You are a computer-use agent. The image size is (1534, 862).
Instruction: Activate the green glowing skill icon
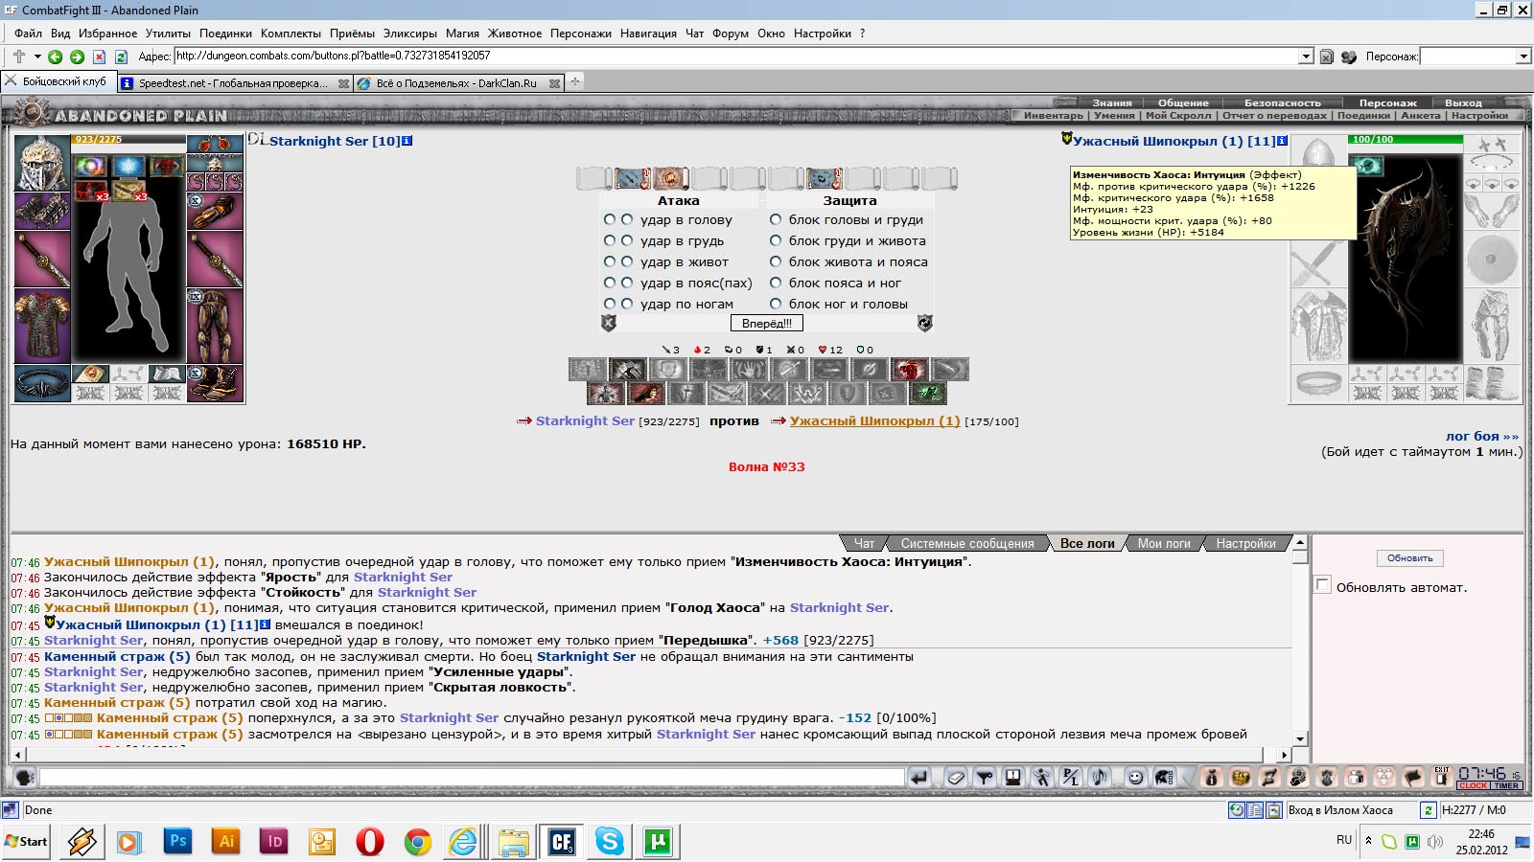coord(928,393)
